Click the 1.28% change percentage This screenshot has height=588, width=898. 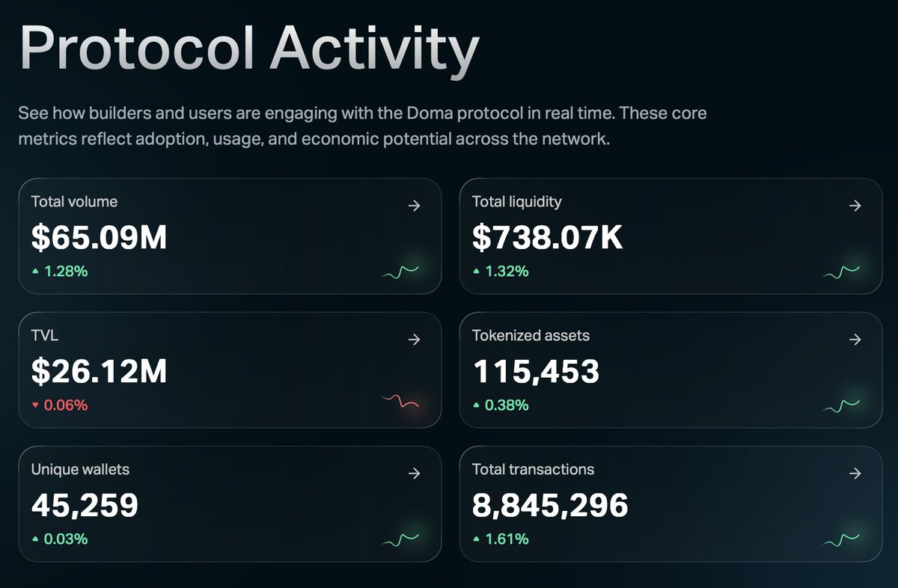pyautogui.click(x=66, y=272)
